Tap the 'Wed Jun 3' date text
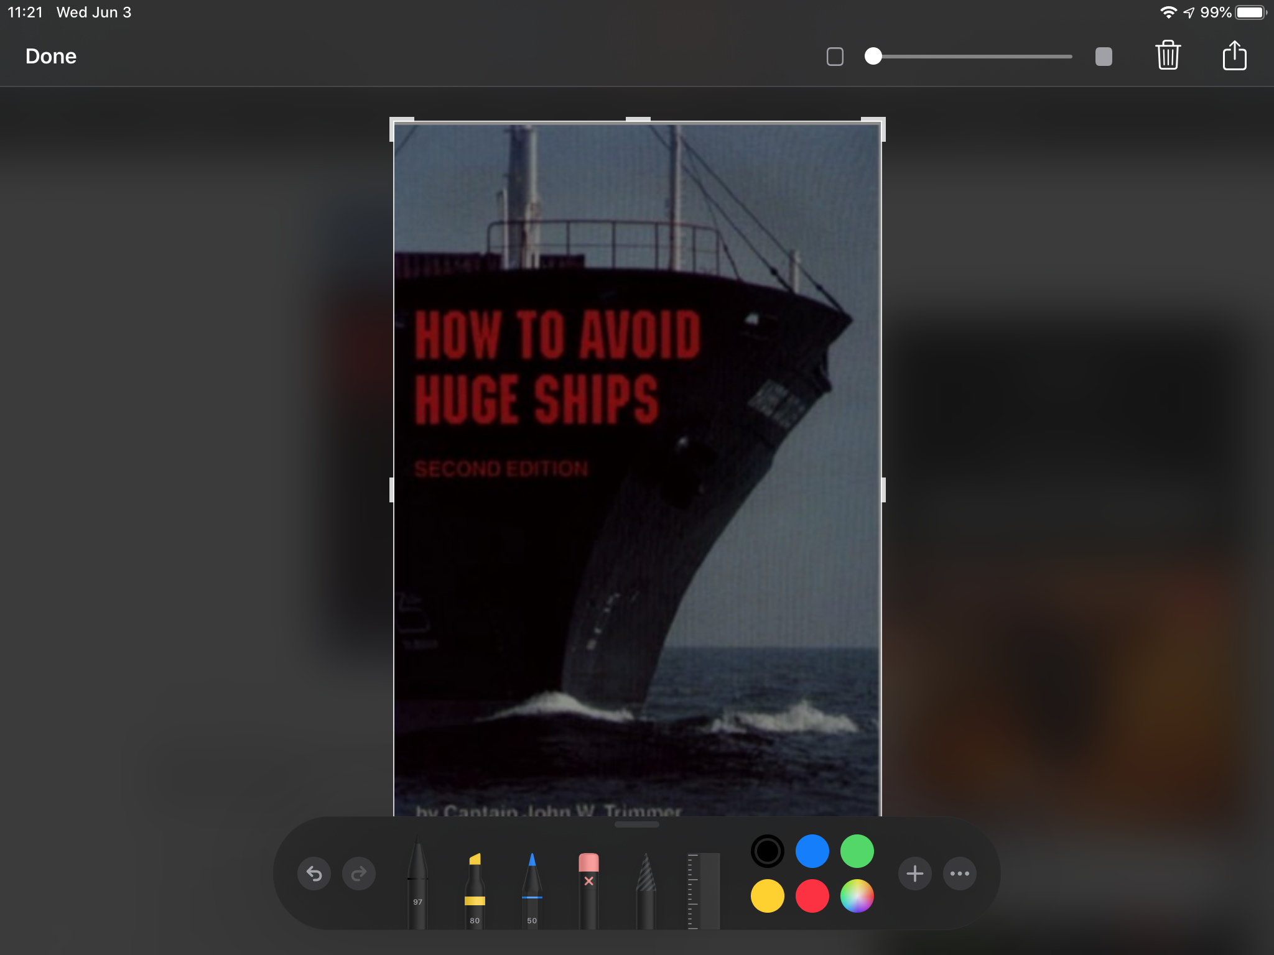This screenshot has height=955, width=1274. pyautogui.click(x=94, y=12)
